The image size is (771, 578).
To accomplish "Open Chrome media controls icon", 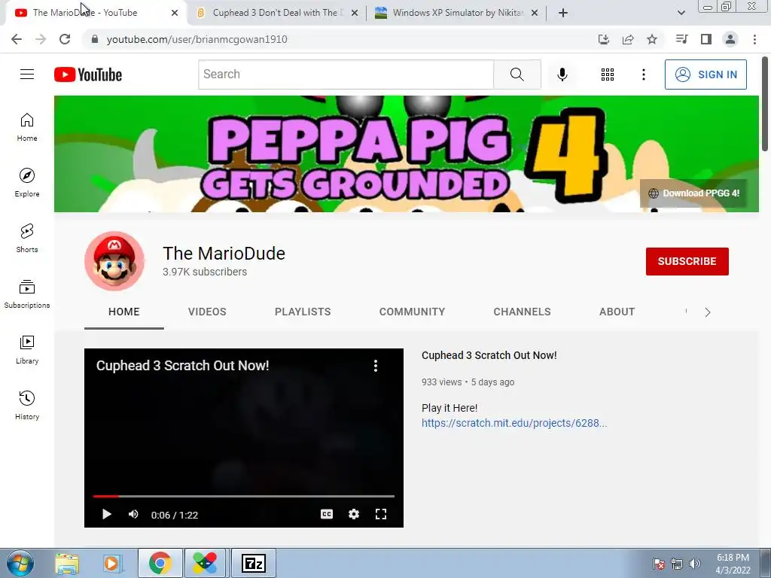I will [x=681, y=39].
